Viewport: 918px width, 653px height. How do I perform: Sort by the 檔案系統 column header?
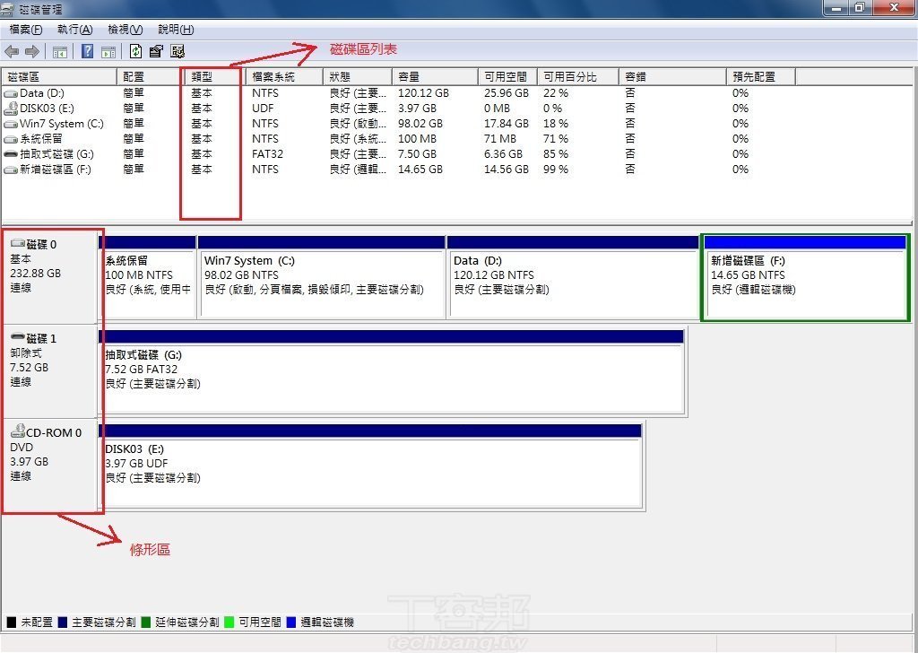coord(284,77)
